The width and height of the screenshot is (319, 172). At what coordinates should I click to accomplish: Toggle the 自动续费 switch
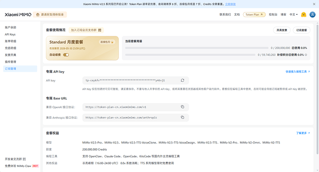[x=66, y=55]
